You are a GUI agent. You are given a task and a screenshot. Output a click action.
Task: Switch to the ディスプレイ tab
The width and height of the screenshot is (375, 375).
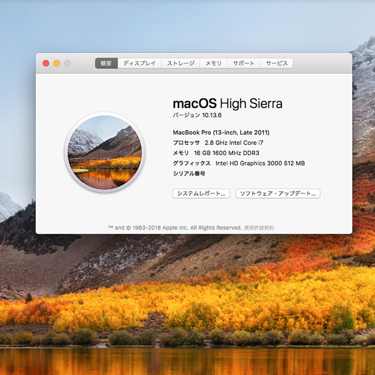(139, 63)
